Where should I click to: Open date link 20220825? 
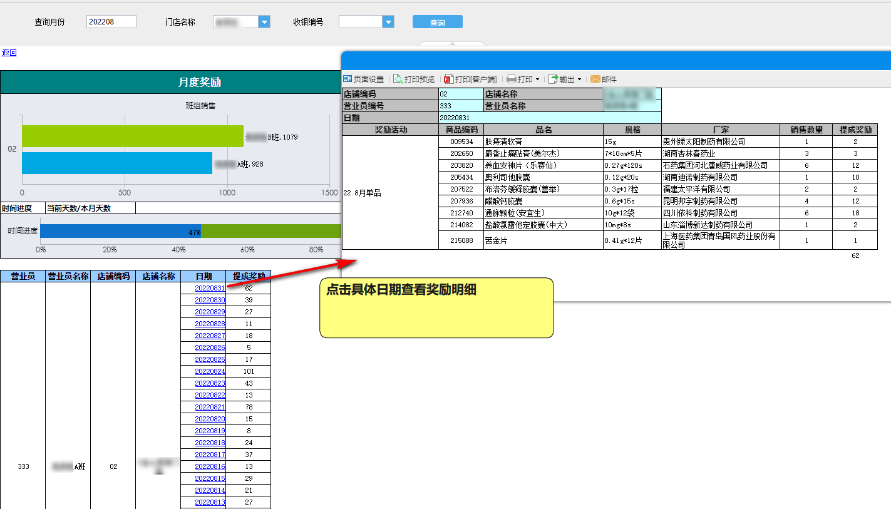point(210,359)
